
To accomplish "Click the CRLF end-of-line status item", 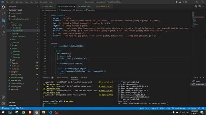I will click(168, 108).
